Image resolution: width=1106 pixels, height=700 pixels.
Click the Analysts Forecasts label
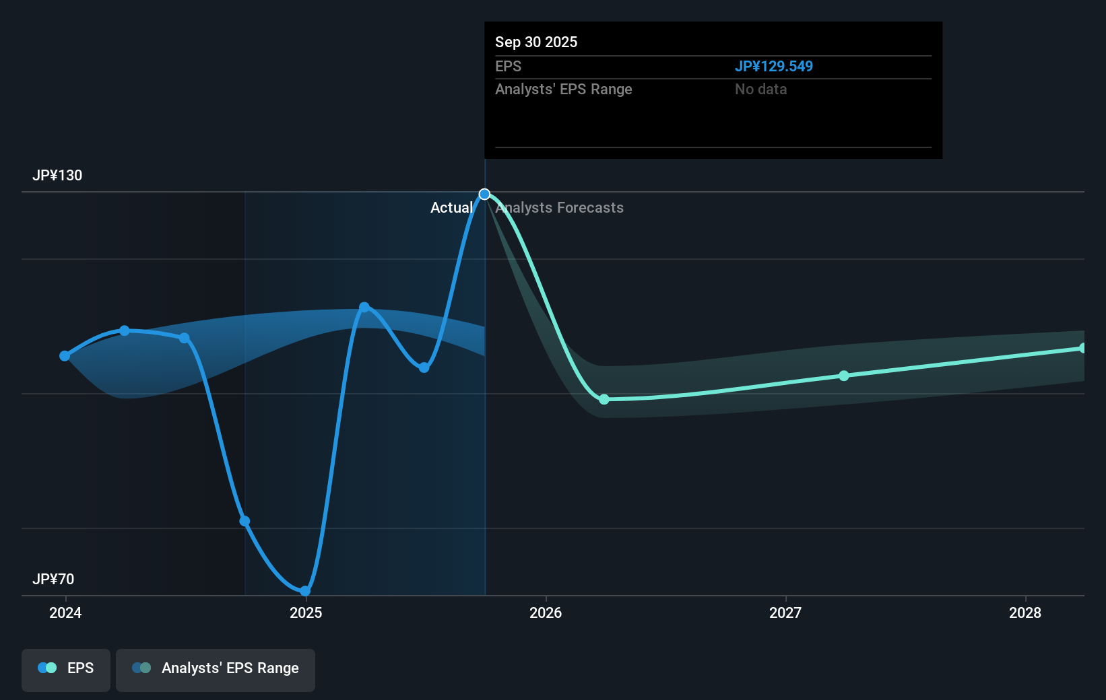(559, 208)
